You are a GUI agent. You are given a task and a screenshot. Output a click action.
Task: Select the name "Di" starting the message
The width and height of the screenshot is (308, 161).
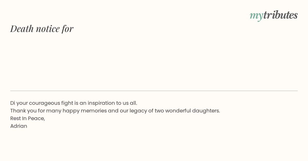coord(12,103)
